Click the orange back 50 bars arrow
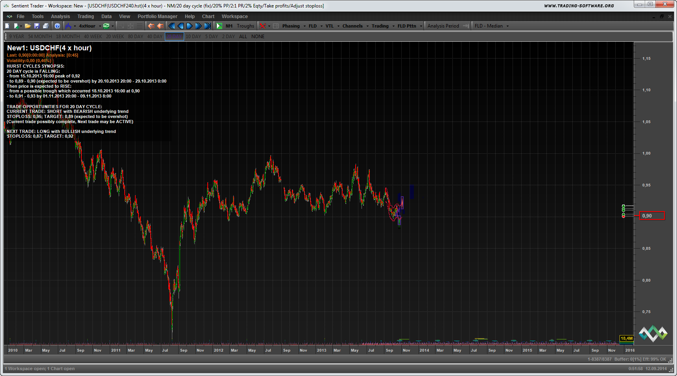The height and width of the screenshot is (376, 677). click(x=151, y=26)
